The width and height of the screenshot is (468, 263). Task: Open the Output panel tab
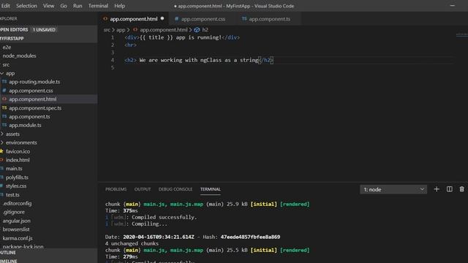[143, 189]
